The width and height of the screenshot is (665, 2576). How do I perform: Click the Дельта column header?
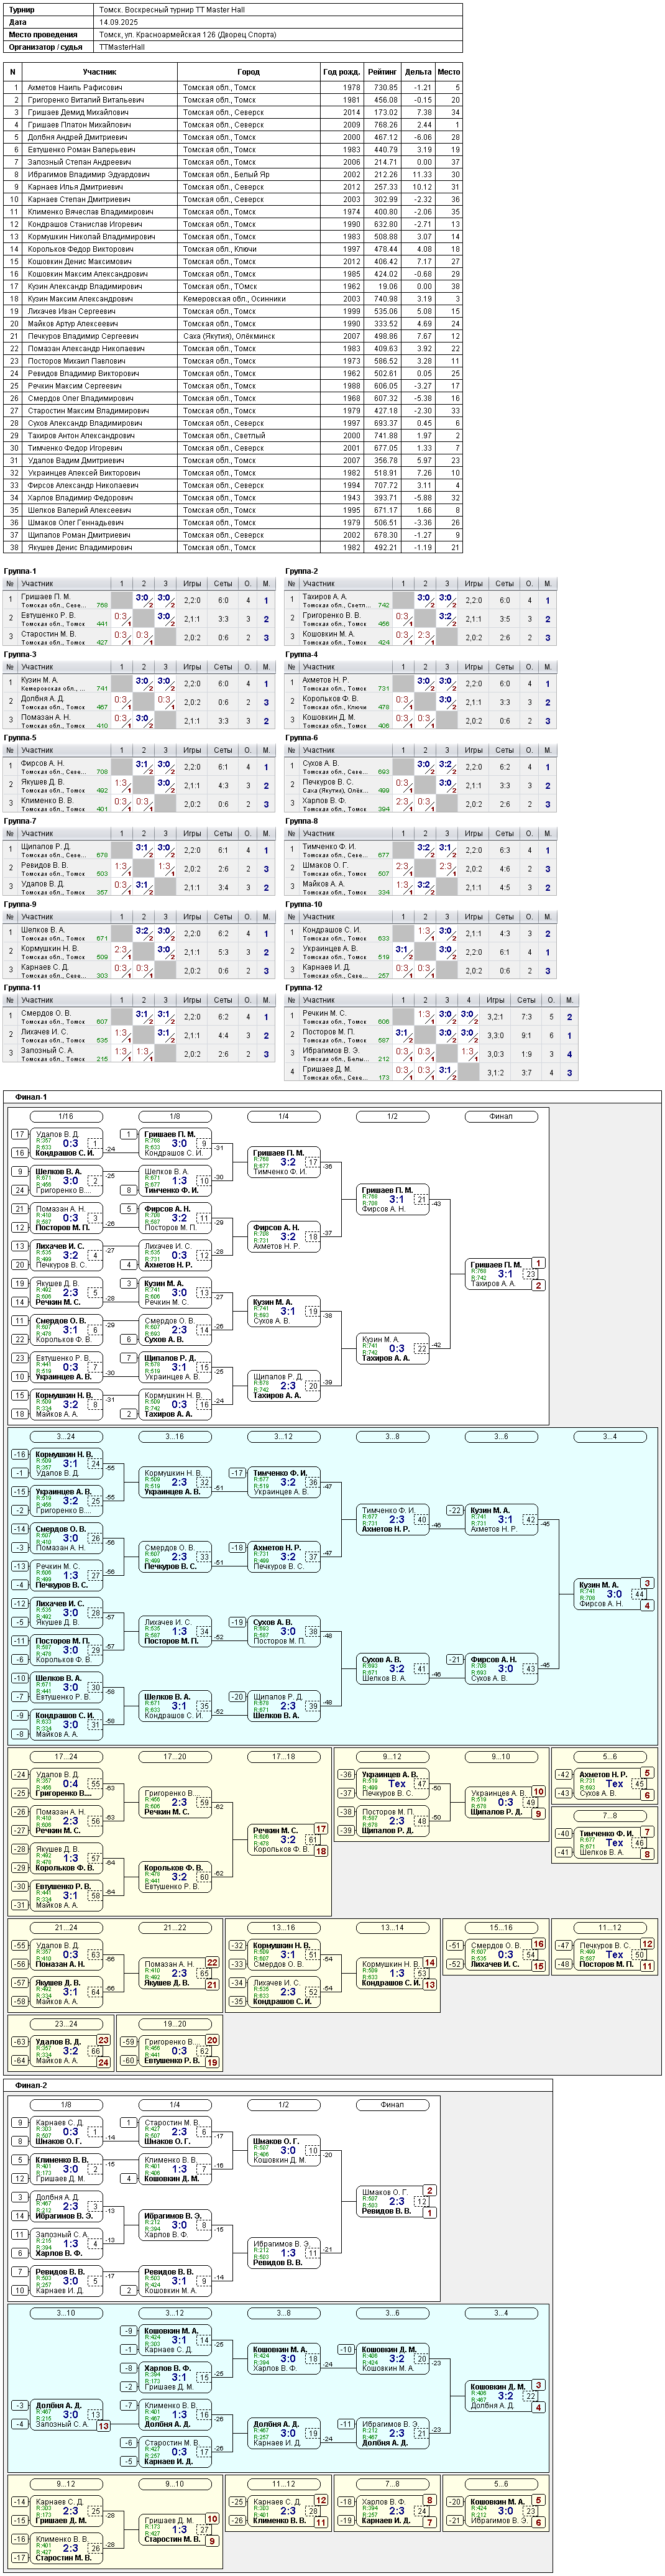(418, 72)
